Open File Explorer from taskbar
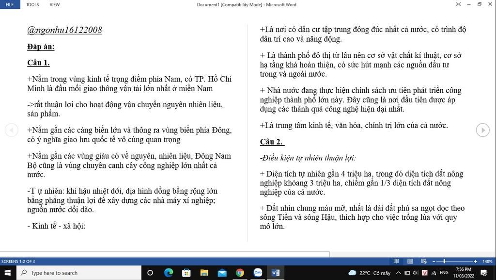 [x=204, y=273]
